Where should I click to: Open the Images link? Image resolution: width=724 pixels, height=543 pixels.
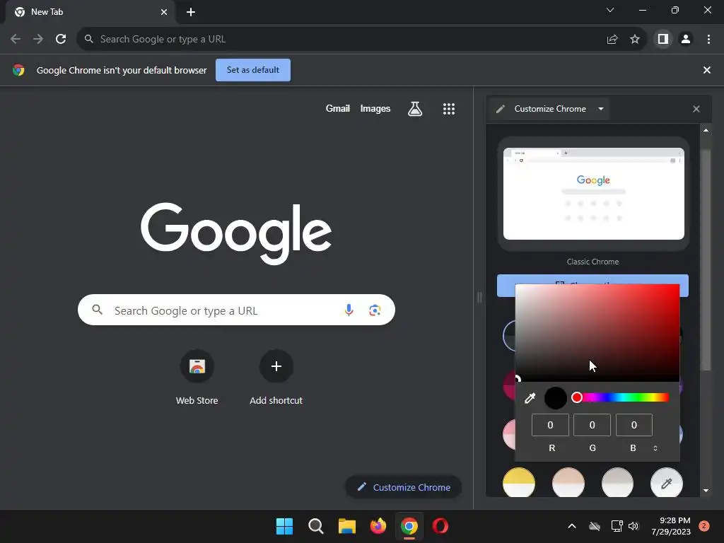pyautogui.click(x=375, y=108)
